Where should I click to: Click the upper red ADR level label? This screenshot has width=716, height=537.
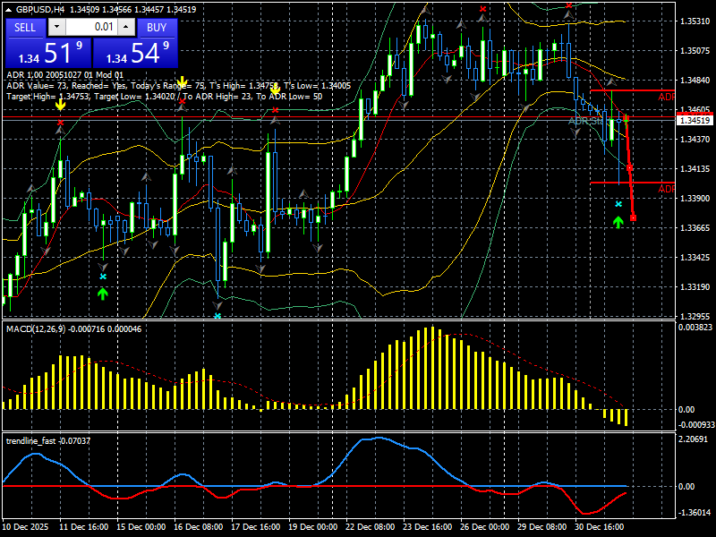pyautogui.click(x=666, y=97)
